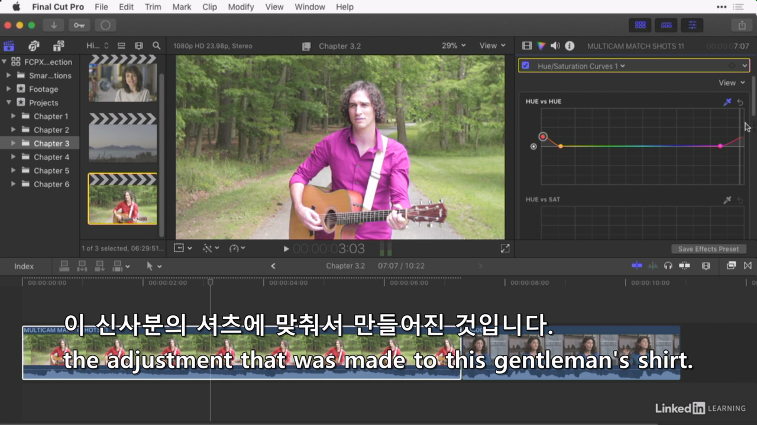Click the Share export button
Viewport: 757px width, 425px height.
(x=742, y=25)
